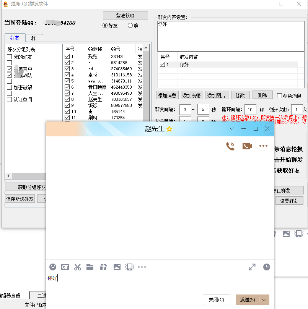
Task: Switch to the 好友 tab
Action: point(15,38)
